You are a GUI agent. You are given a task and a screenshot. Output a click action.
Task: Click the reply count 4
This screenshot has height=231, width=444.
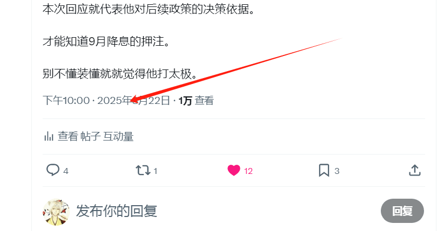coord(66,171)
